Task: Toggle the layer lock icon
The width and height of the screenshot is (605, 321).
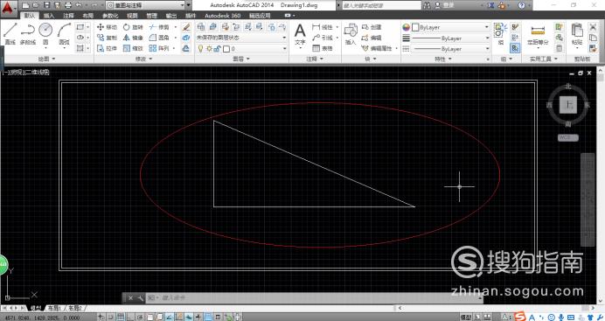Action: [218, 49]
